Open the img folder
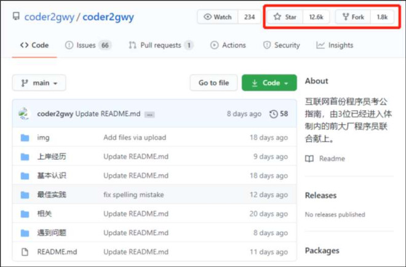Screen dimensions: 406x267 pyautogui.click(x=43, y=138)
